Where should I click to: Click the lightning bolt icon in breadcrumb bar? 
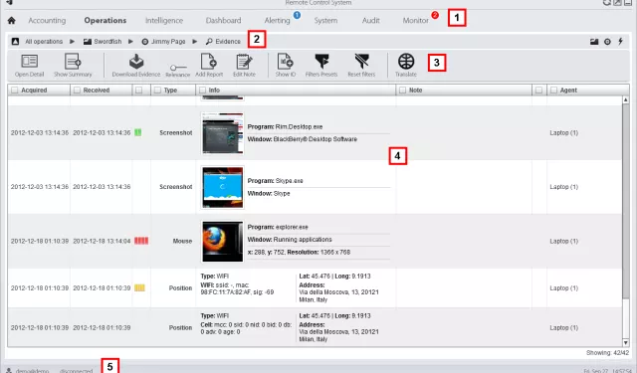click(621, 42)
